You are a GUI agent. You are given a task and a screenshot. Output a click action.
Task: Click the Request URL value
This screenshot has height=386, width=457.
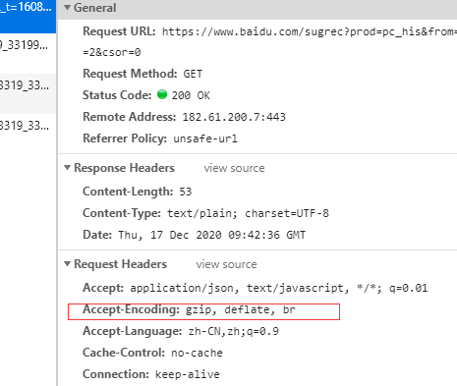310,31
